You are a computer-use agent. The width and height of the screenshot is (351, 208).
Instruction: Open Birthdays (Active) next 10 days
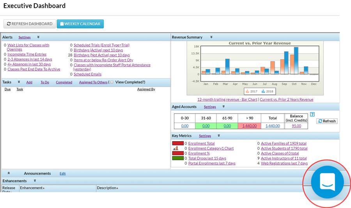(x=98, y=50)
